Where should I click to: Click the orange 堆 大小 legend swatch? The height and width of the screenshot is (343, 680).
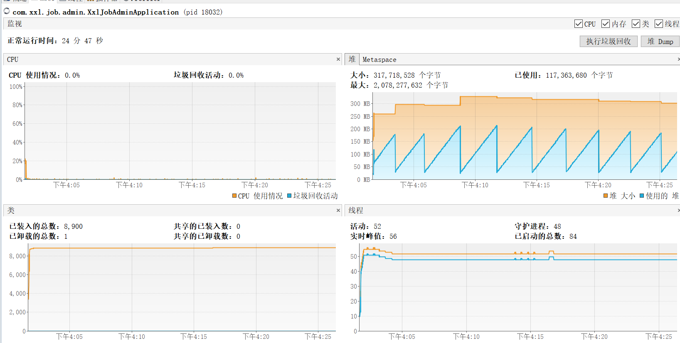pos(606,196)
